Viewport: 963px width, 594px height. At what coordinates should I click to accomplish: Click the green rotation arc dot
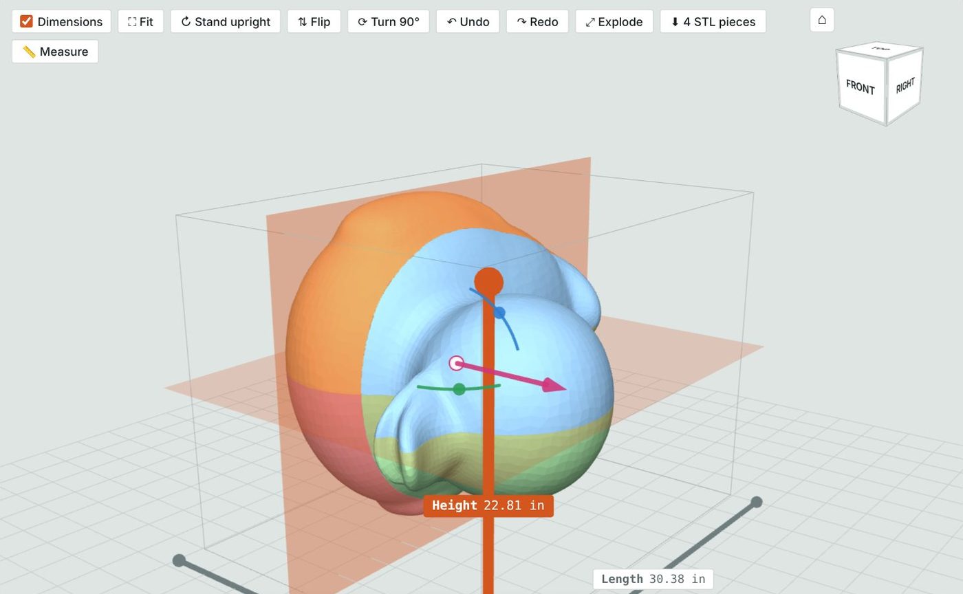pyautogui.click(x=459, y=389)
